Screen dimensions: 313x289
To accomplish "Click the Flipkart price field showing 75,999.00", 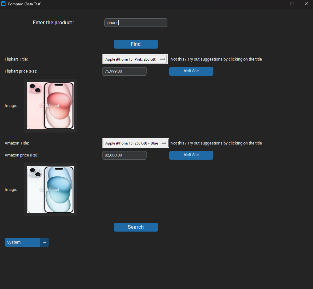I will [x=125, y=71].
